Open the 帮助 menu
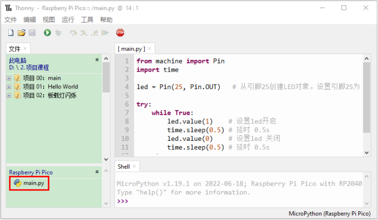Viewport: 378px width, 220px height. 106,20
